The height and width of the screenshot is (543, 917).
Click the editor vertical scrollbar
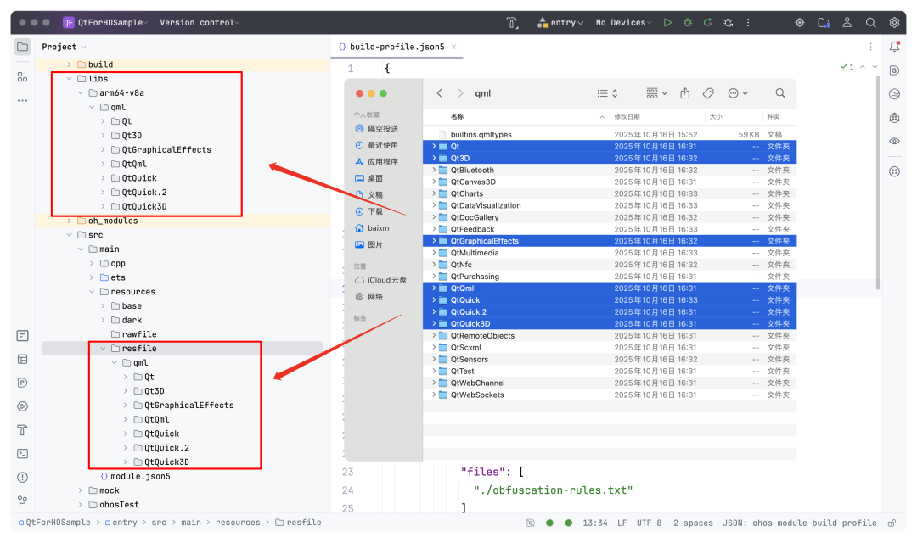[x=878, y=182]
